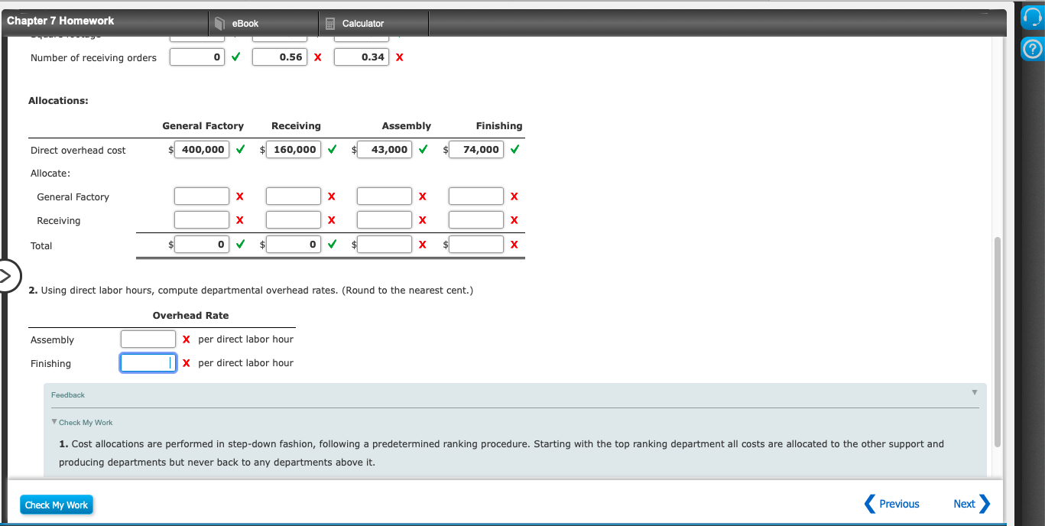Click the red X beside 0.34

point(400,57)
